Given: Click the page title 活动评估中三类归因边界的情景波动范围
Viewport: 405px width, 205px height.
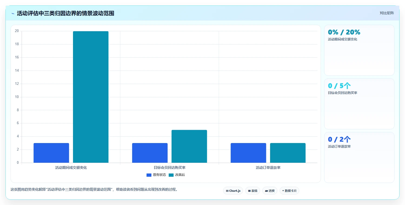Looking at the screenshot, I should 65,13.
